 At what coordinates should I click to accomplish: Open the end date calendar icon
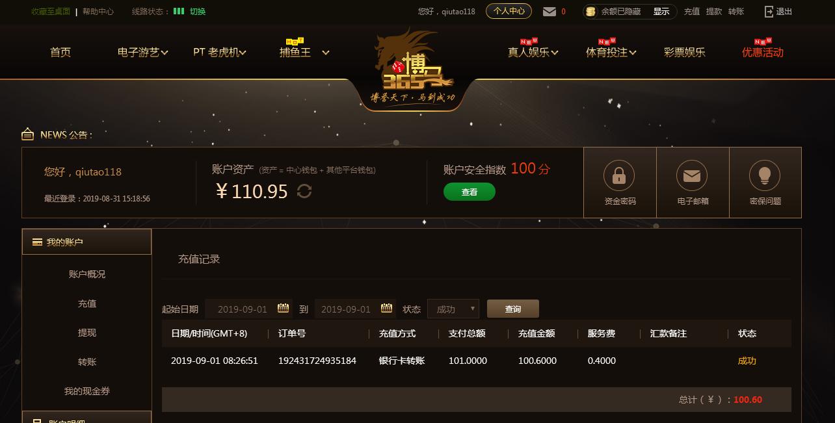pyautogui.click(x=386, y=308)
